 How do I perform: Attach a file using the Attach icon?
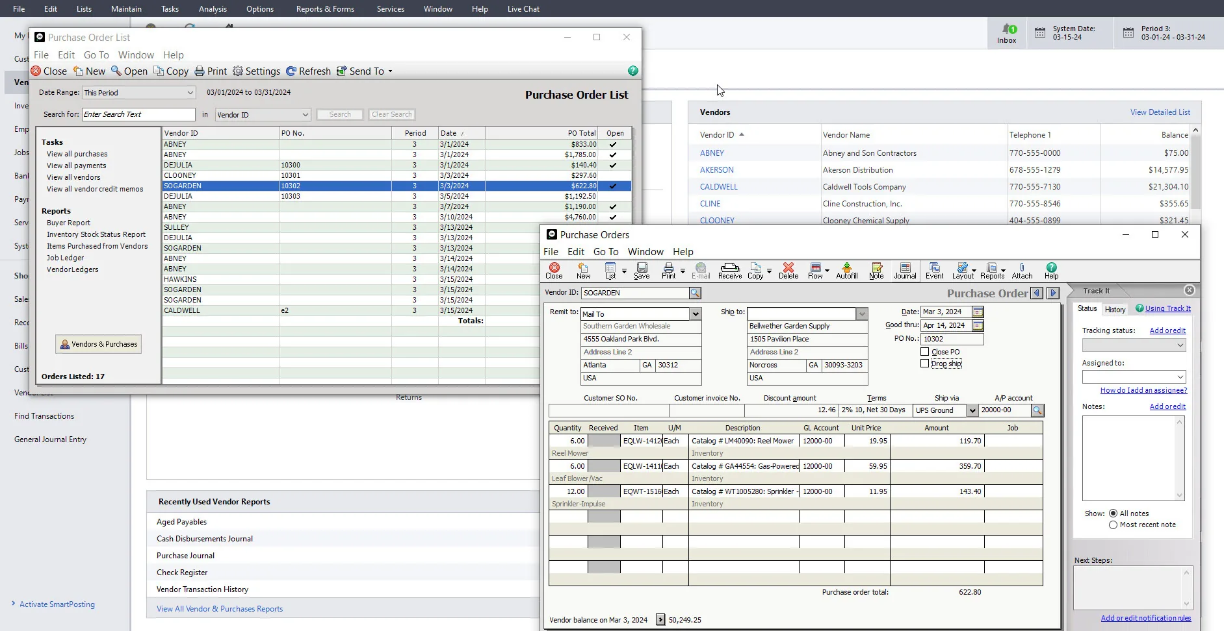(x=1022, y=271)
